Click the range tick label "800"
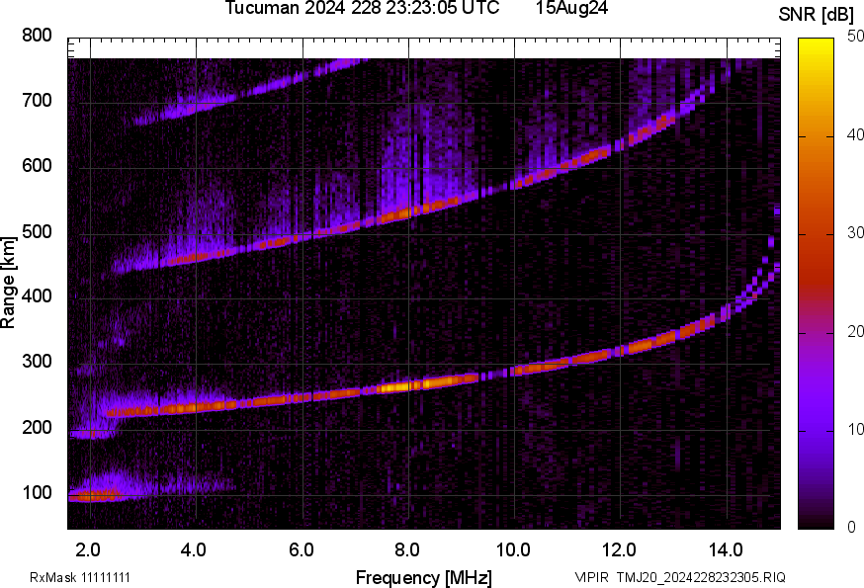Viewport: 864px width, 588px height. (37, 36)
